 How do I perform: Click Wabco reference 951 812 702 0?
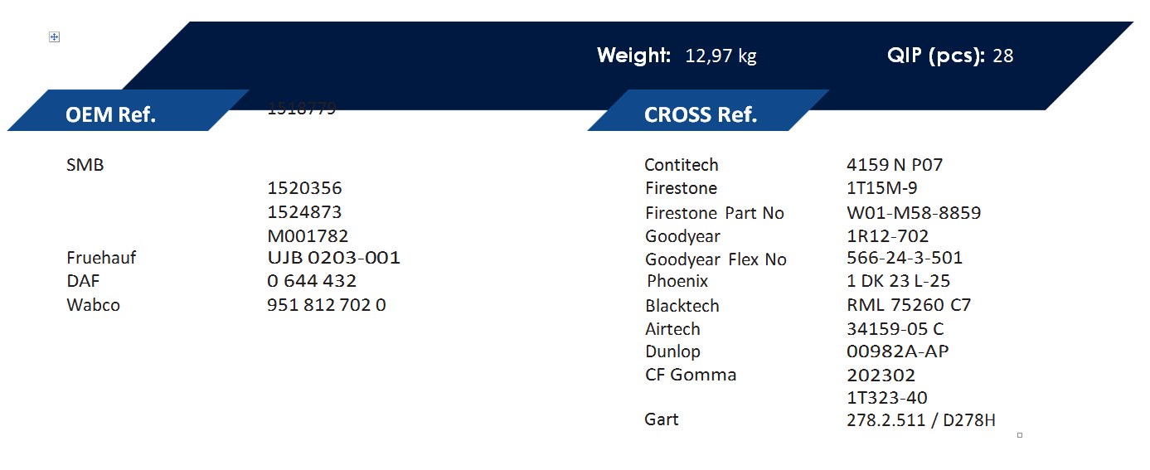pos(327,305)
